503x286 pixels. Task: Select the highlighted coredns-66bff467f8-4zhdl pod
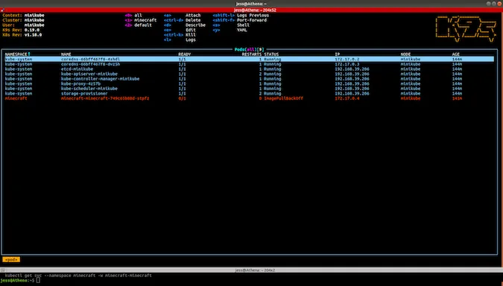[249, 60]
